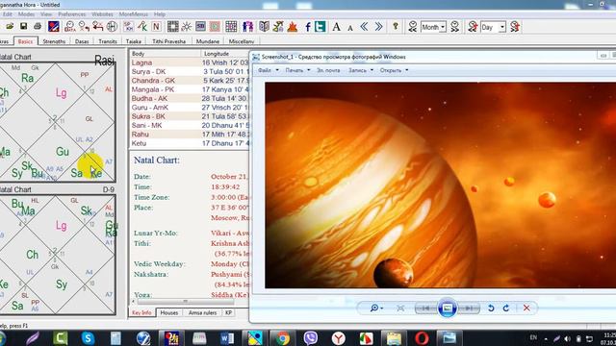Click the small A decrease font icon
616x346 pixels.
[x=350, y=28]
